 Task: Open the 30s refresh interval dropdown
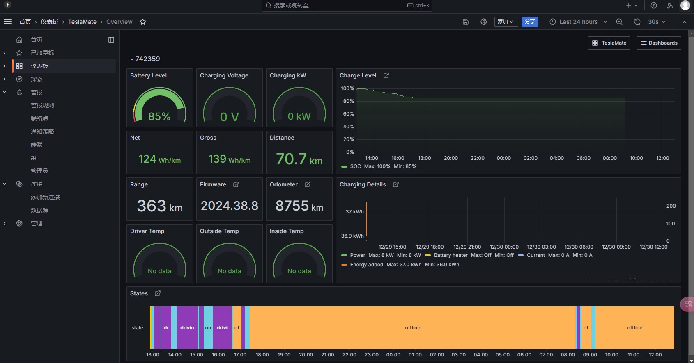click(656, 22)
